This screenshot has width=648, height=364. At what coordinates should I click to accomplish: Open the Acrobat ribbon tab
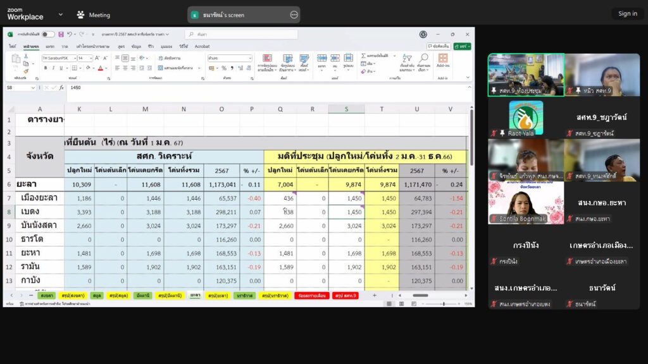pos(202,46)
